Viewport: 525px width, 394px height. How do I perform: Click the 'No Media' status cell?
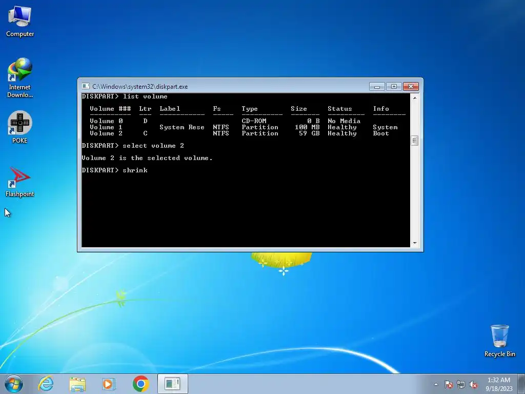[x=344, y=121]
